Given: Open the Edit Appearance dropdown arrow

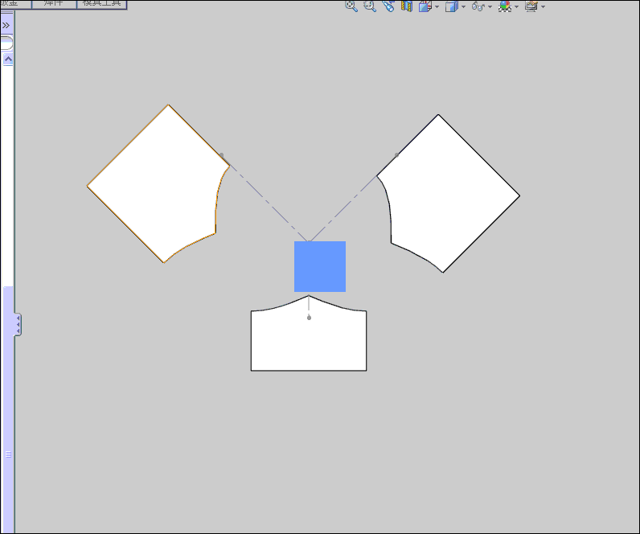Looking at the screenshot, I should coord(516,6).
